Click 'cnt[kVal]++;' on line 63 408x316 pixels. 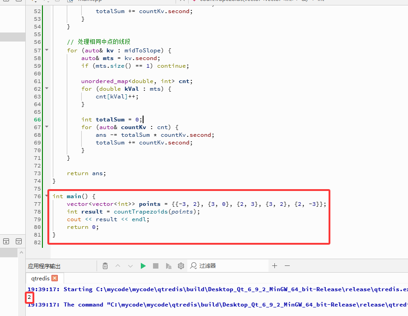coord(117,97)
